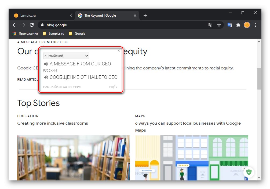Click the Google Translate extension icon
The height and width of the screenshot is (189, 270).
(x=230, y=25)
